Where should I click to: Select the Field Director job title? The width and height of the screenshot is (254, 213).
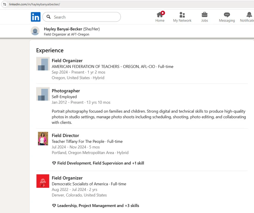[x=65, y=136]
